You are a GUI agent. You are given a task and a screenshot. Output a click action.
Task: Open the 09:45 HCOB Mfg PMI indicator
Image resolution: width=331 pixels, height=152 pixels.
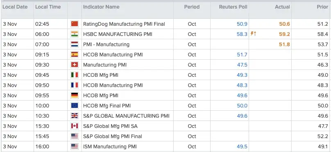point(101,75)
